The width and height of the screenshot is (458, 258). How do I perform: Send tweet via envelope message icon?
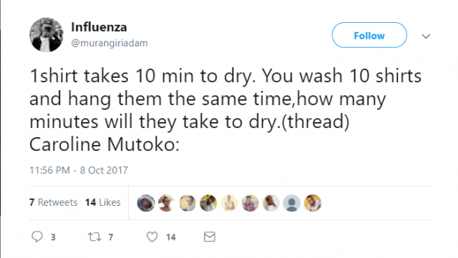(x=210, y=237)
